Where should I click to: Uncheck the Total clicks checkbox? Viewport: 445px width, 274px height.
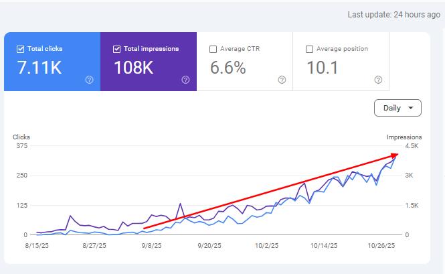[x=21, y=49]
